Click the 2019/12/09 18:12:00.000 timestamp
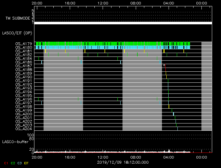The height and width of the screenshot is (168, 221). pos(122,162)
